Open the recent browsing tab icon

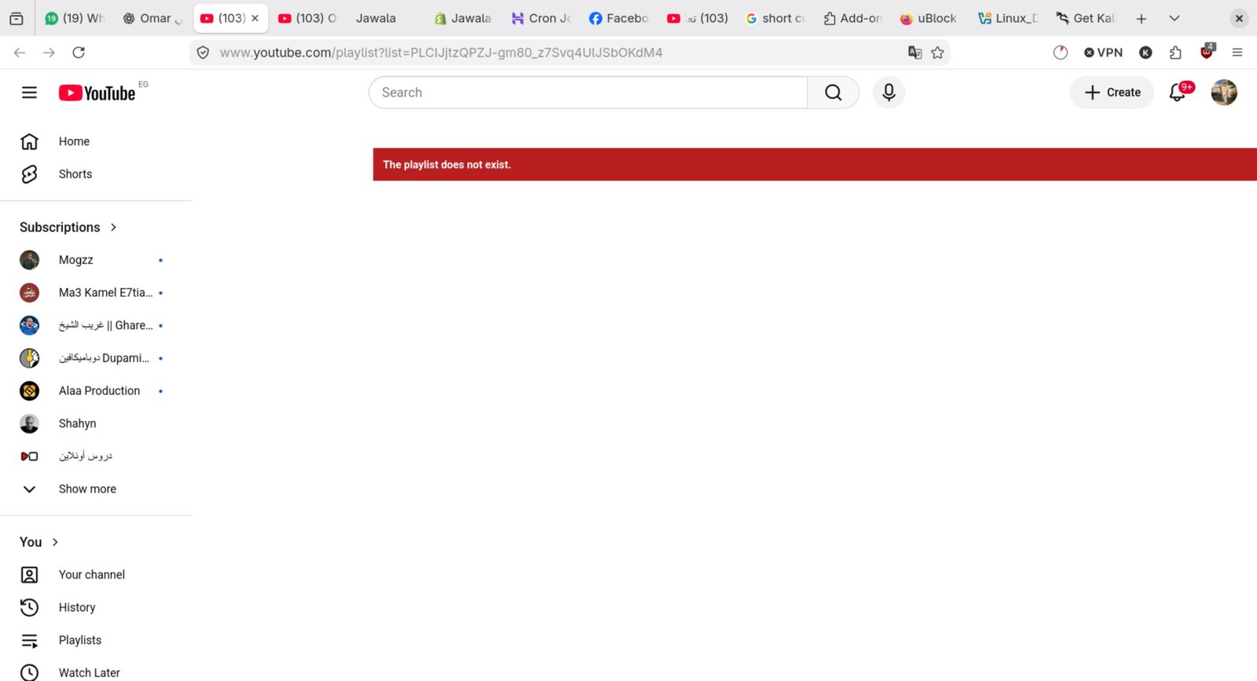[16, 18]
